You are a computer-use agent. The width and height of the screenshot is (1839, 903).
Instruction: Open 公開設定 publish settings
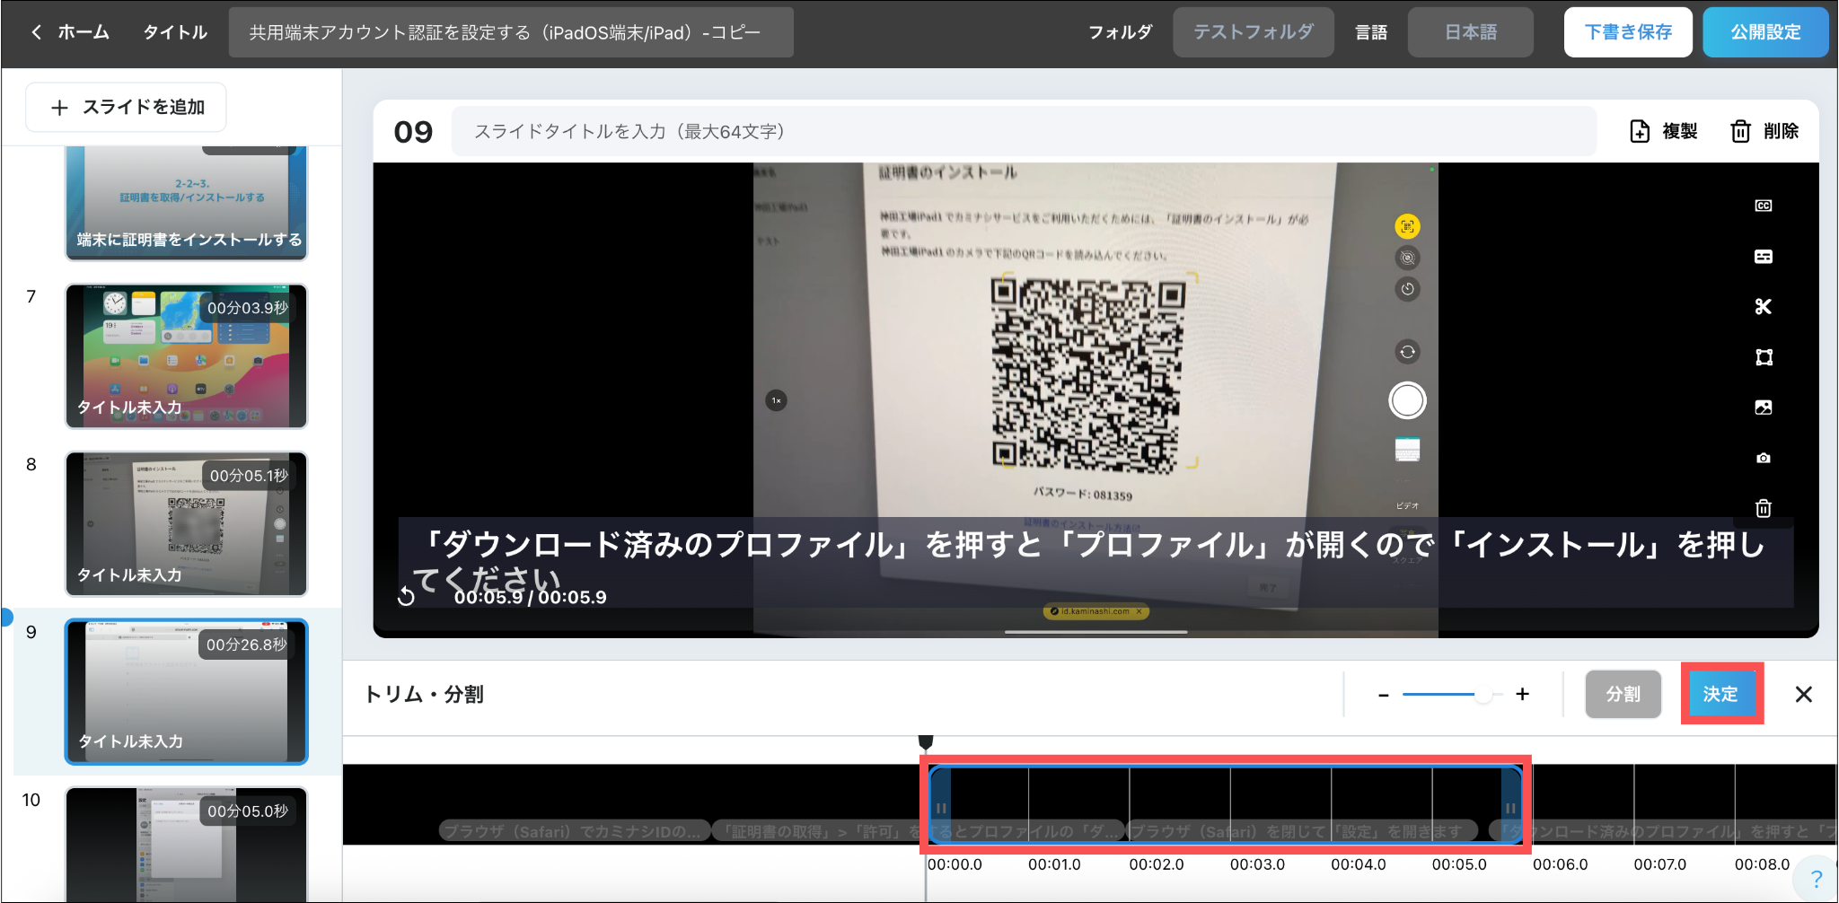pyautogui.click(x=1765, y=32)
